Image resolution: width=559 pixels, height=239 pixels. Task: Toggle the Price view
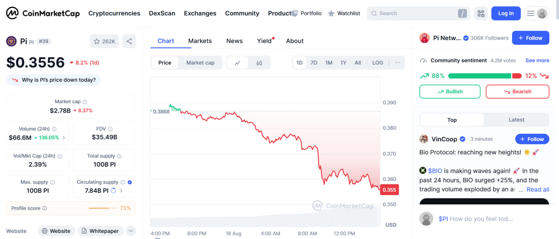click(165, 63)
